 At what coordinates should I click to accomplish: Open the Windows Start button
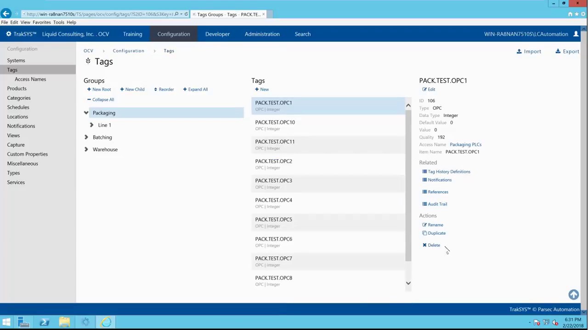tap(6, 323)
